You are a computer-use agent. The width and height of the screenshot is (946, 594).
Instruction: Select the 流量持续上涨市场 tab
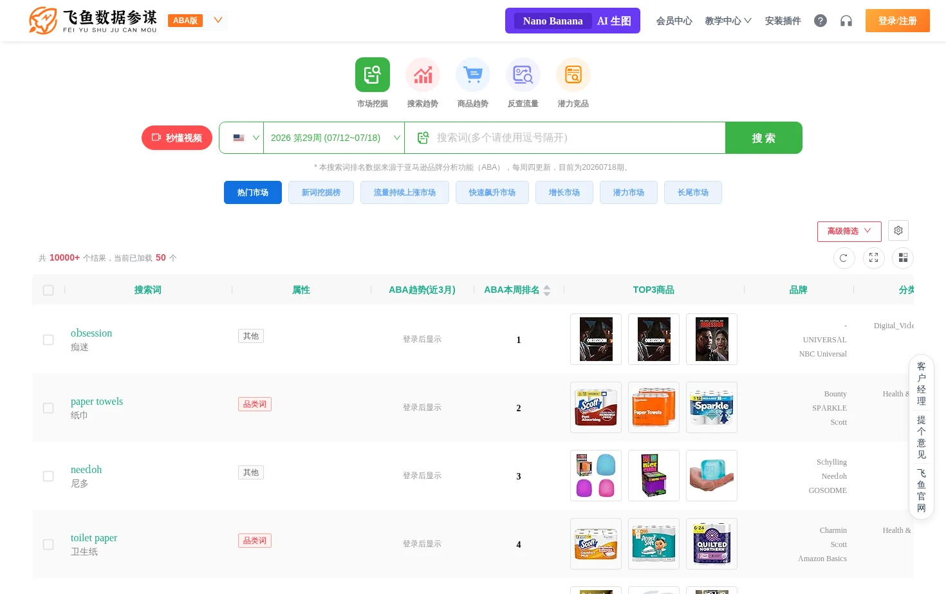click(x=405, y=192)
